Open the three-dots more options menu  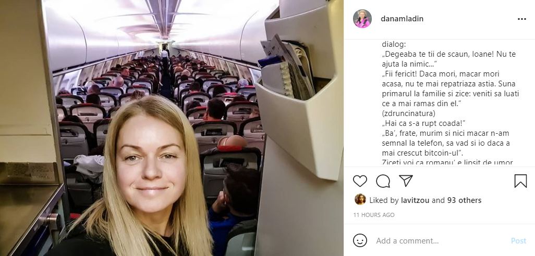tap(521, 19)
